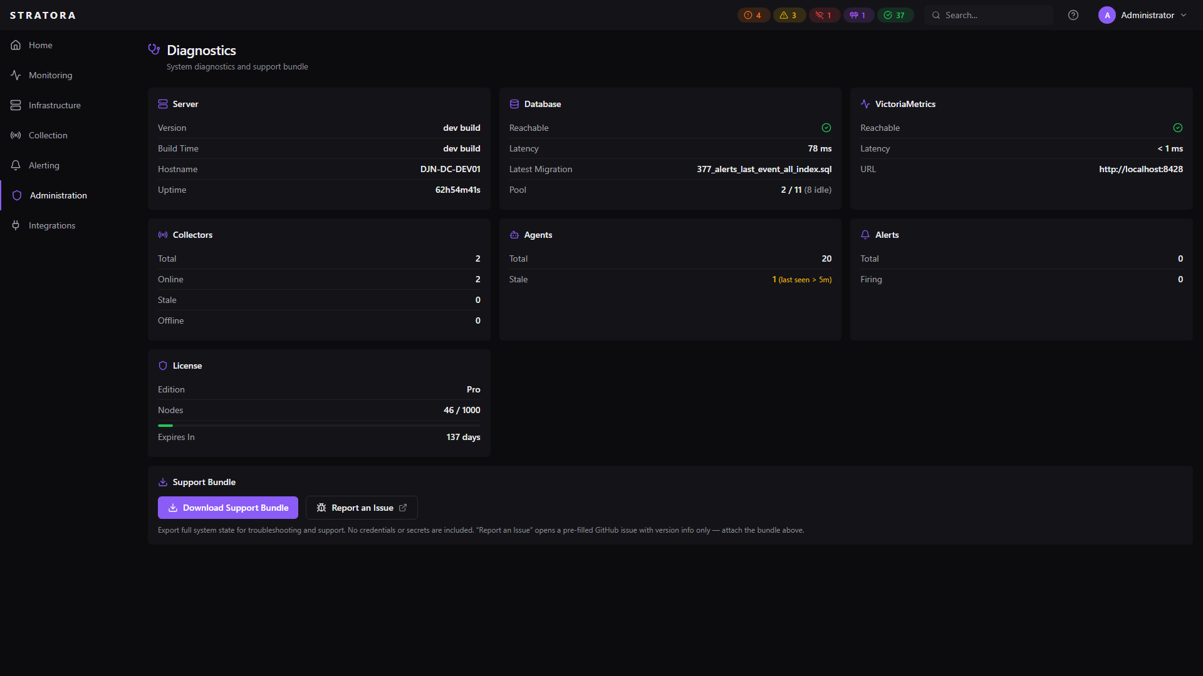Screen dimensions: 1203x676
Task: Click the Agents card icon
Action: click(514, 235)
